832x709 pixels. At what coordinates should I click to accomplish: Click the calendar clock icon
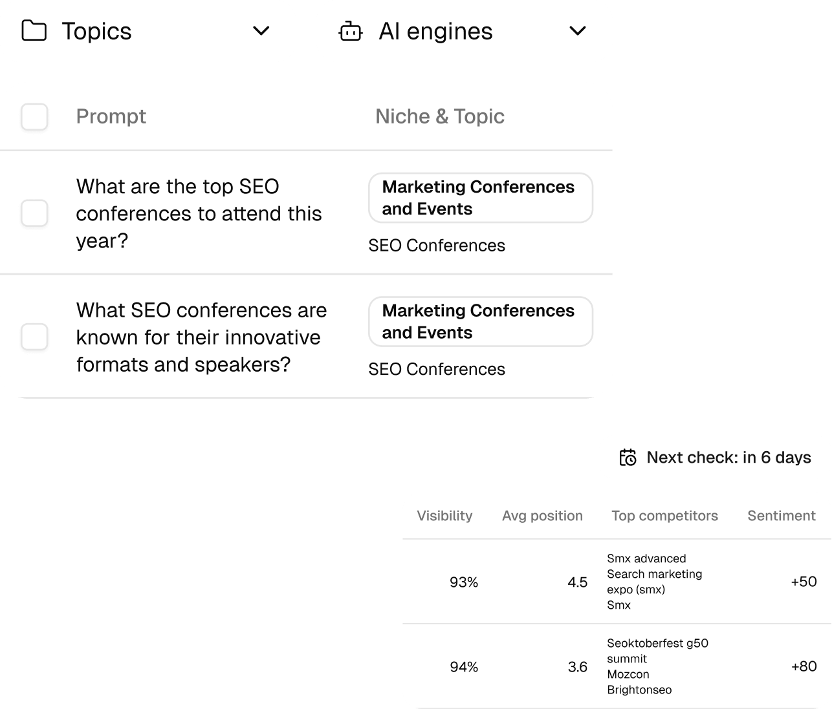point(628,458)
